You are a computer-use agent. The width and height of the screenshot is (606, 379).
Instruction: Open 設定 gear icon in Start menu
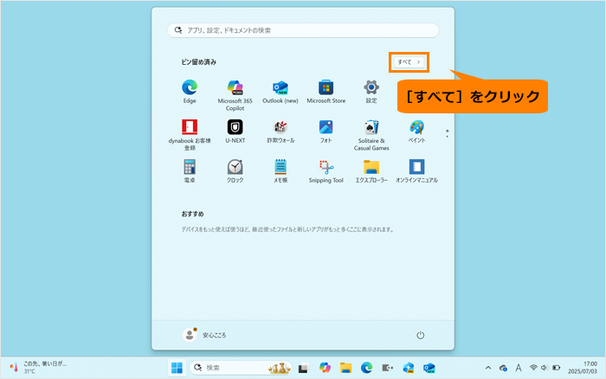point(371,91)
